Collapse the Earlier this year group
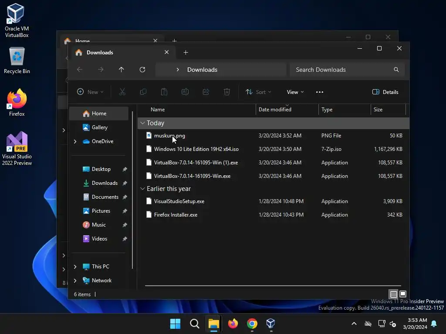The image size is (446, 334). (x=142, y=189)
